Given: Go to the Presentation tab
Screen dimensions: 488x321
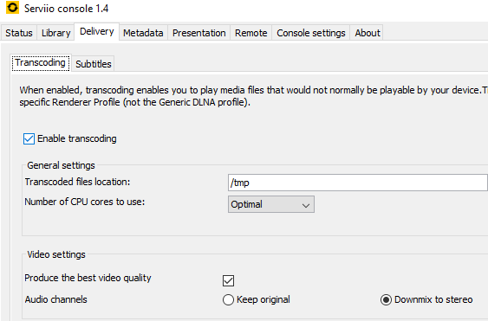Looking at the screenshot, I should click(198, 33).
